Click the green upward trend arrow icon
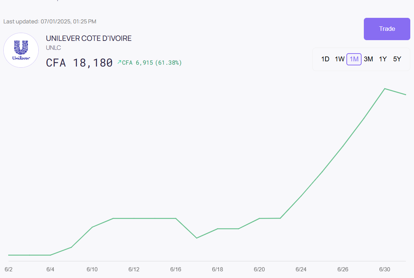Viewport: 414px width, 278px height. point(119,62)
